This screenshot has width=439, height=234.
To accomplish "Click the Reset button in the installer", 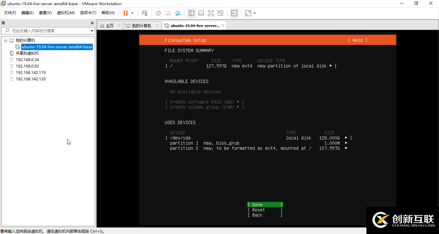I will [x=265, y=210].
